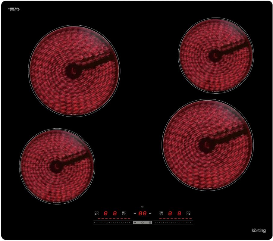This screenshot has height=241, width=273.
Task: Click the small bottom-left HiLight burner
Action: pos(57,166)
